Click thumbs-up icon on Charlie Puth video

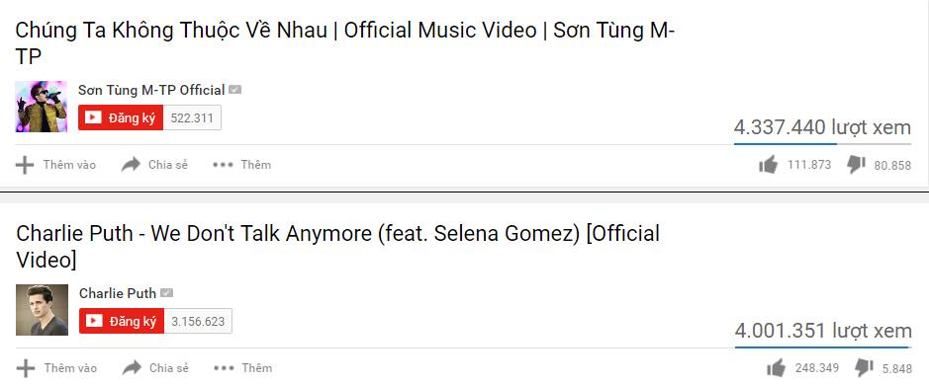pyautogui.click(x=776, y=368)
